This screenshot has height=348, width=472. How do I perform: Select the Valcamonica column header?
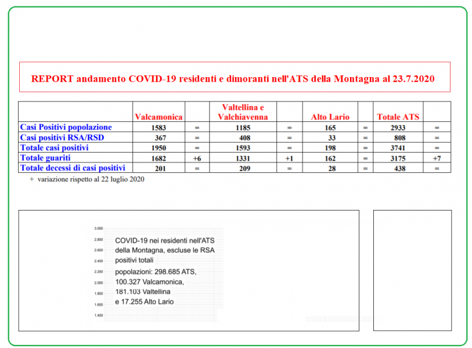coord(158,117)
